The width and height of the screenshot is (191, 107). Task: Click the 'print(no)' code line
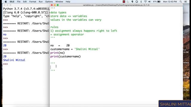point(58,53)
